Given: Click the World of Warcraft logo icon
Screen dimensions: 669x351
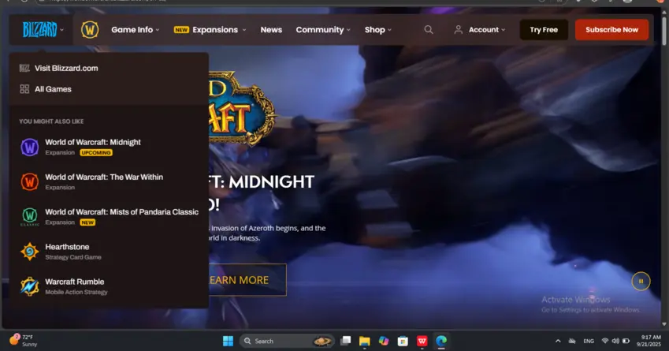Looking at the screenshot, I should click(89, 30).
